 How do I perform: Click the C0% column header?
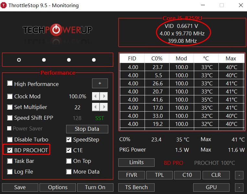coord(157,58)
